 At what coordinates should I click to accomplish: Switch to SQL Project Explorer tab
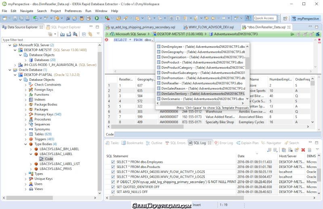coord(64,27)
